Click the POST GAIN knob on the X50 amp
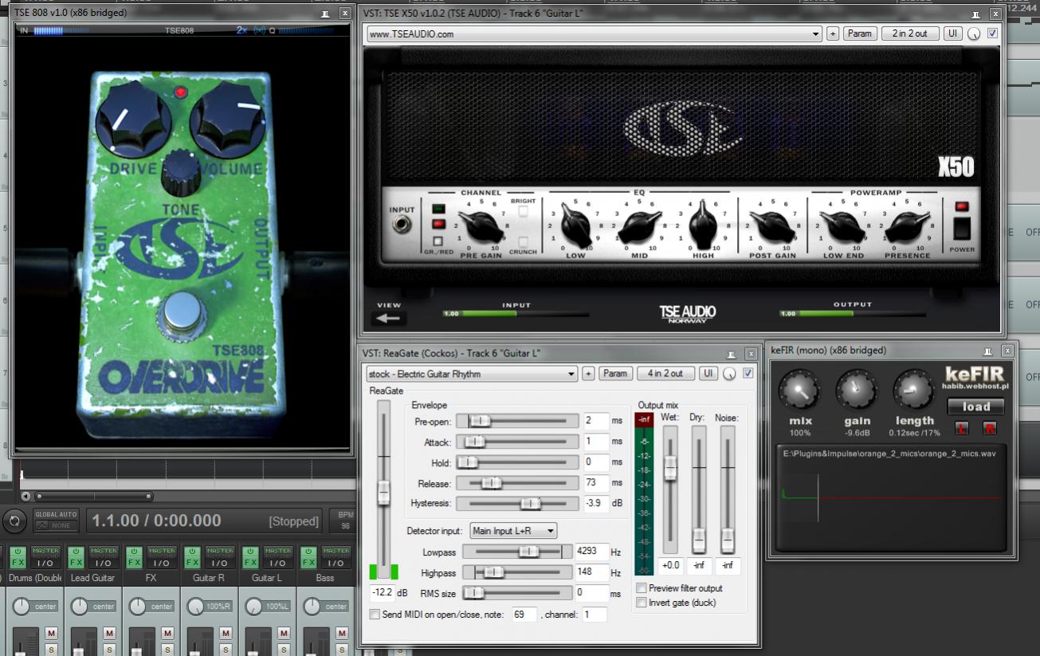The width and height of the screenshot is (1040, 656). click(x=772, y=226)
